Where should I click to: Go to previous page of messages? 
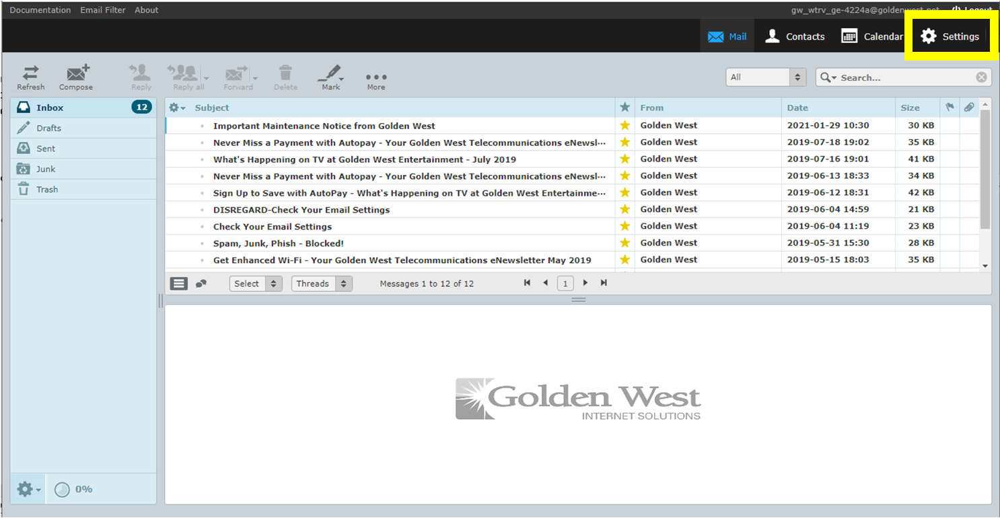(x=546, y=283)
